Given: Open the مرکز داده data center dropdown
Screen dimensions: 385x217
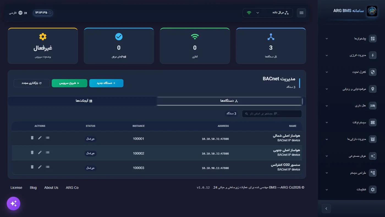Looking at the screenshot, I should pyautogui.click(x=268, y=13).
